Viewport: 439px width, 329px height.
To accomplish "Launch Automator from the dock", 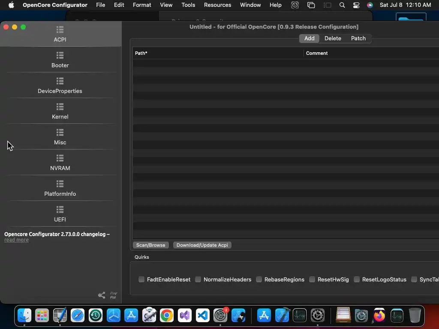I will (x=149, y=315).
